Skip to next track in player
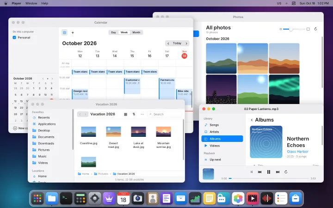 pos(277,172)
